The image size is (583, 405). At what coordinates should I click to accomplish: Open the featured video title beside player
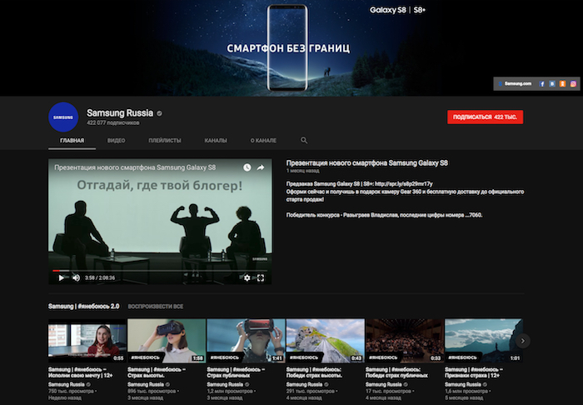pos(367,162)
